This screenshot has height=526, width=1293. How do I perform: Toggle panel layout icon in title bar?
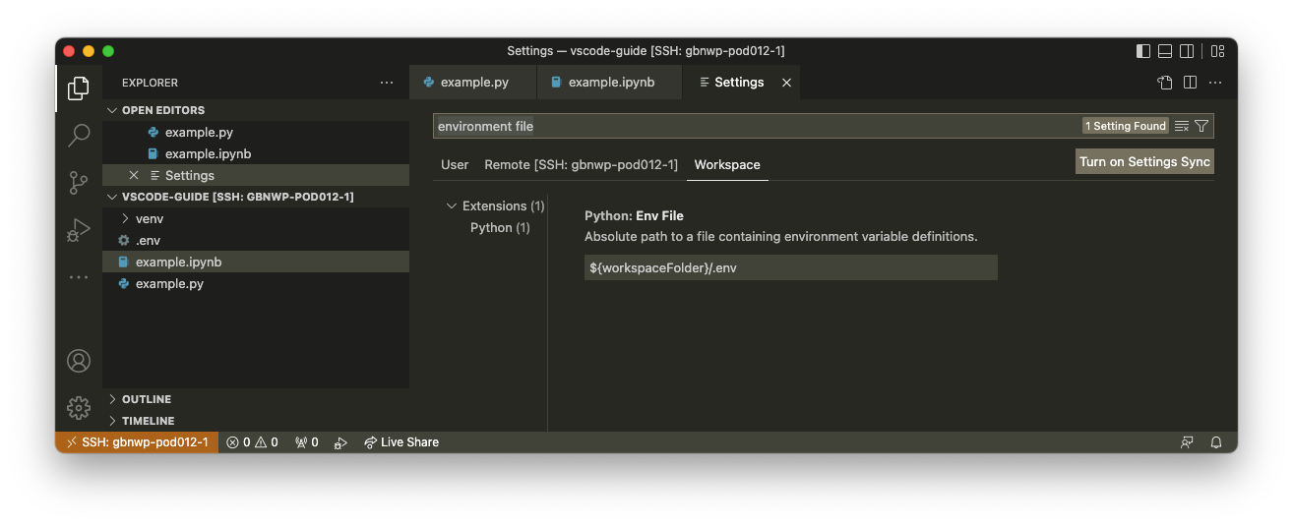pos(1165,51)
